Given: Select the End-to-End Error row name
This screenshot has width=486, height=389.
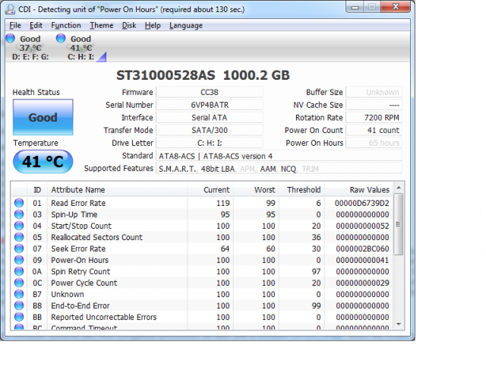Looking at the screenshot, I should (80, 305).
